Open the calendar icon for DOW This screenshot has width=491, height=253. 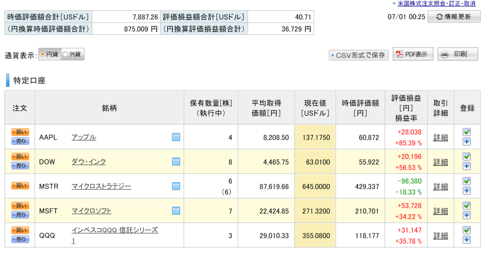click(176, 162)
